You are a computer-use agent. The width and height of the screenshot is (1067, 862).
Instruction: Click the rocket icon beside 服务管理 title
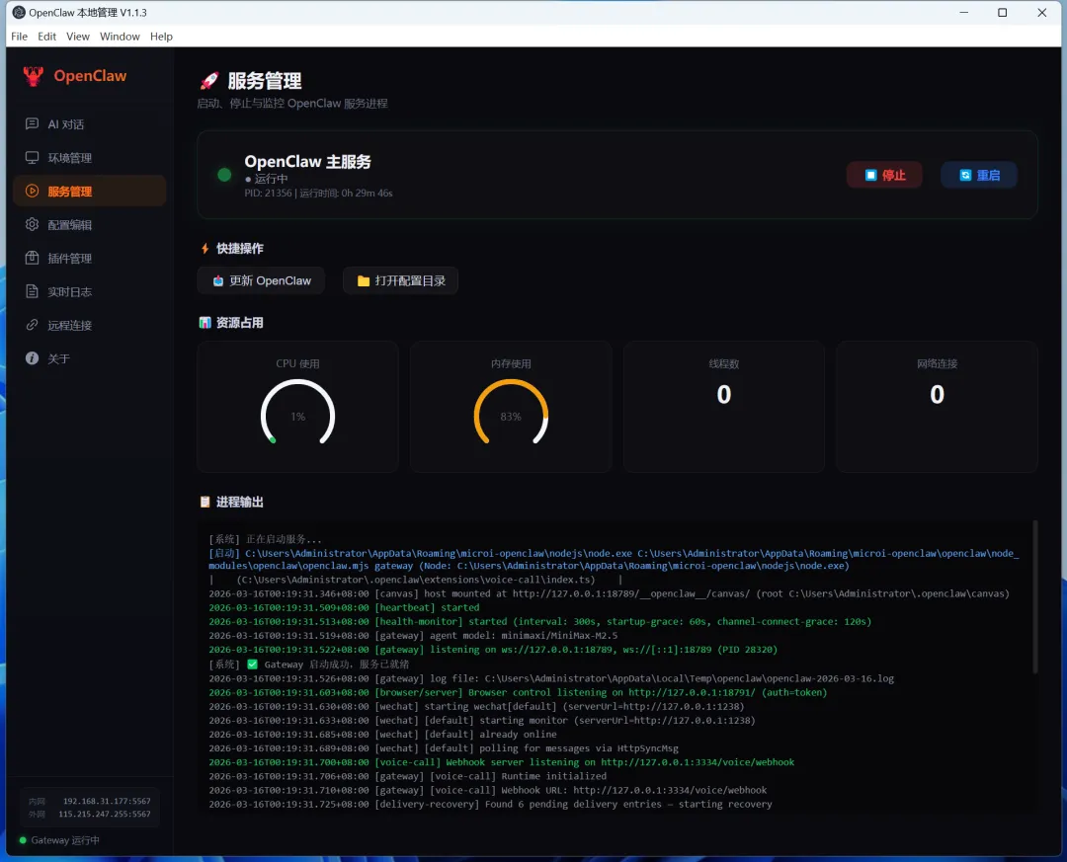click(x=208, y=81)
